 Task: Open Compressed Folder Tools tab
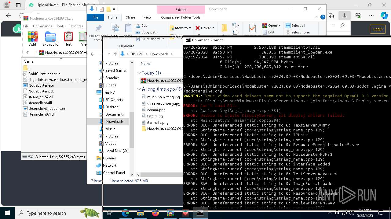point(181,17)
